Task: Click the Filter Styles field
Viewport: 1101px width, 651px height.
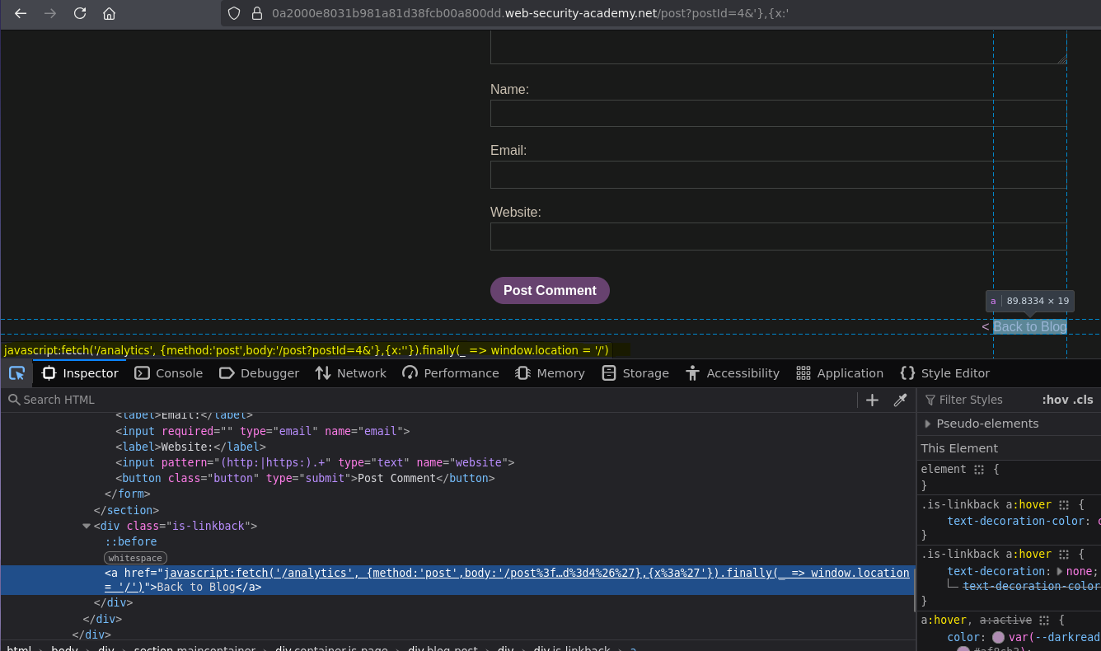Action: (x=977, y=400)
